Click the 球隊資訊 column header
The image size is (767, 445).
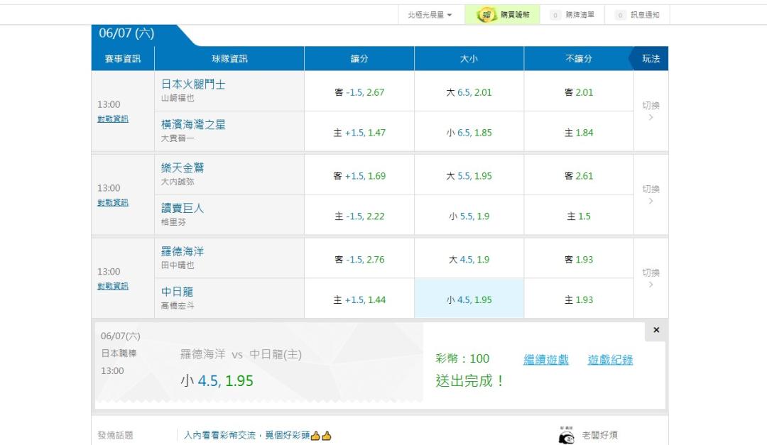tap(229, 59)
